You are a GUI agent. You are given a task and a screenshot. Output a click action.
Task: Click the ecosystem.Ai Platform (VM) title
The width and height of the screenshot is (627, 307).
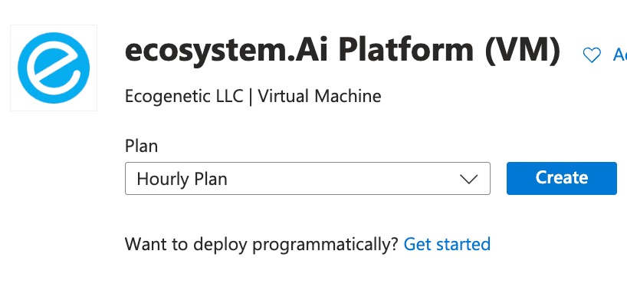click(342, 52)
